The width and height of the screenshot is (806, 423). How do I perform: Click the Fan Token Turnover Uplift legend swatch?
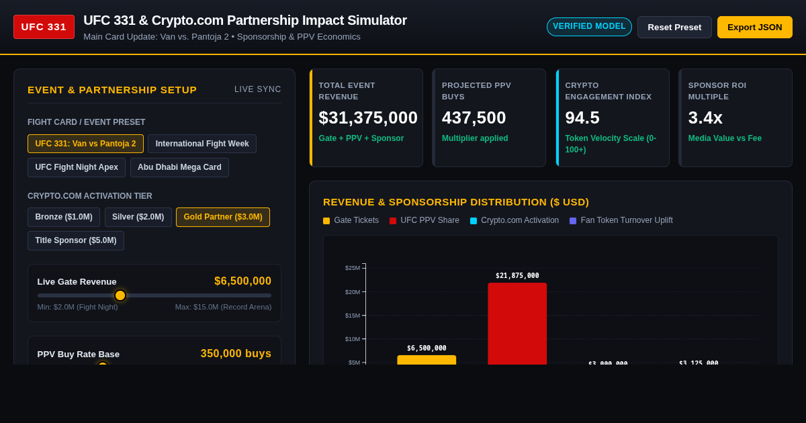click(573, 220)
